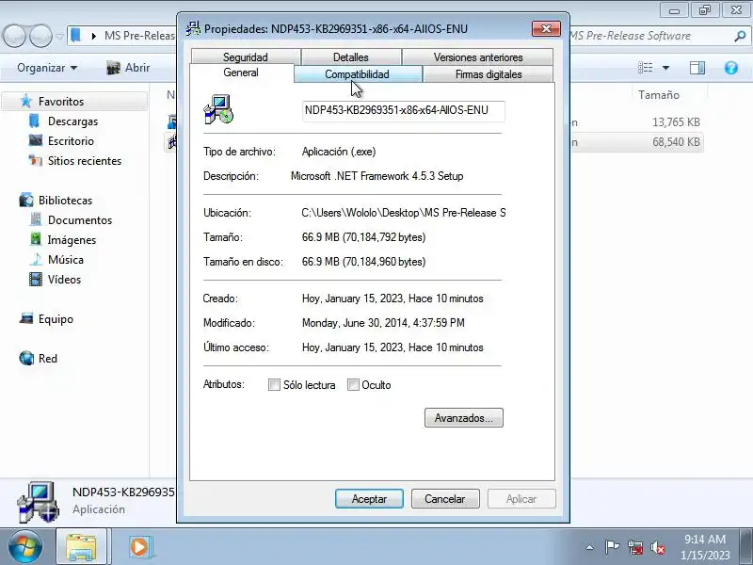Viewport: 753px width, 565px height.
Task: Launch Windows Media Player from taskbar
Action: tap(140, 547)
